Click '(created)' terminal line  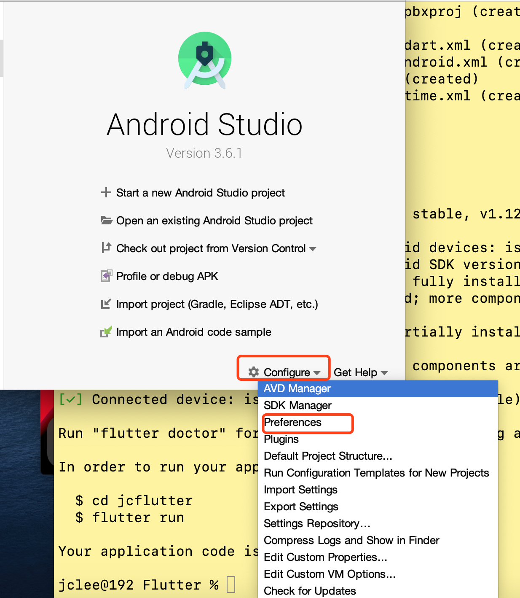coord(442,79)
